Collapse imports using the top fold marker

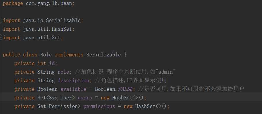click(1, 20)
